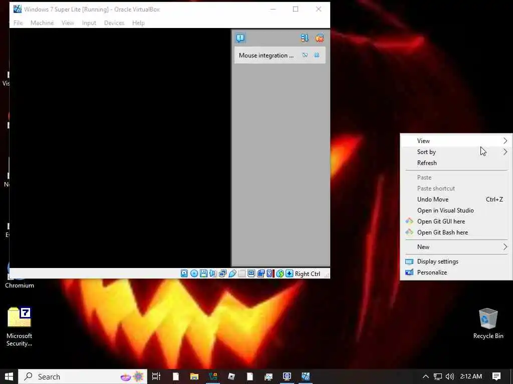513x384 pixels.
Task: Click the Recycle Bin desktop icon
Action: point(488,323)
